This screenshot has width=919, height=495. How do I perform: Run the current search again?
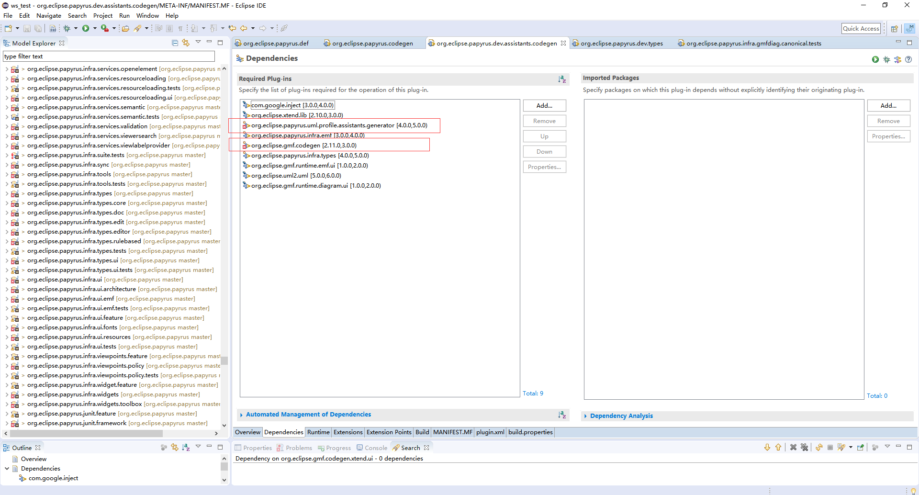pyautogui.click(x=819, y=447)
